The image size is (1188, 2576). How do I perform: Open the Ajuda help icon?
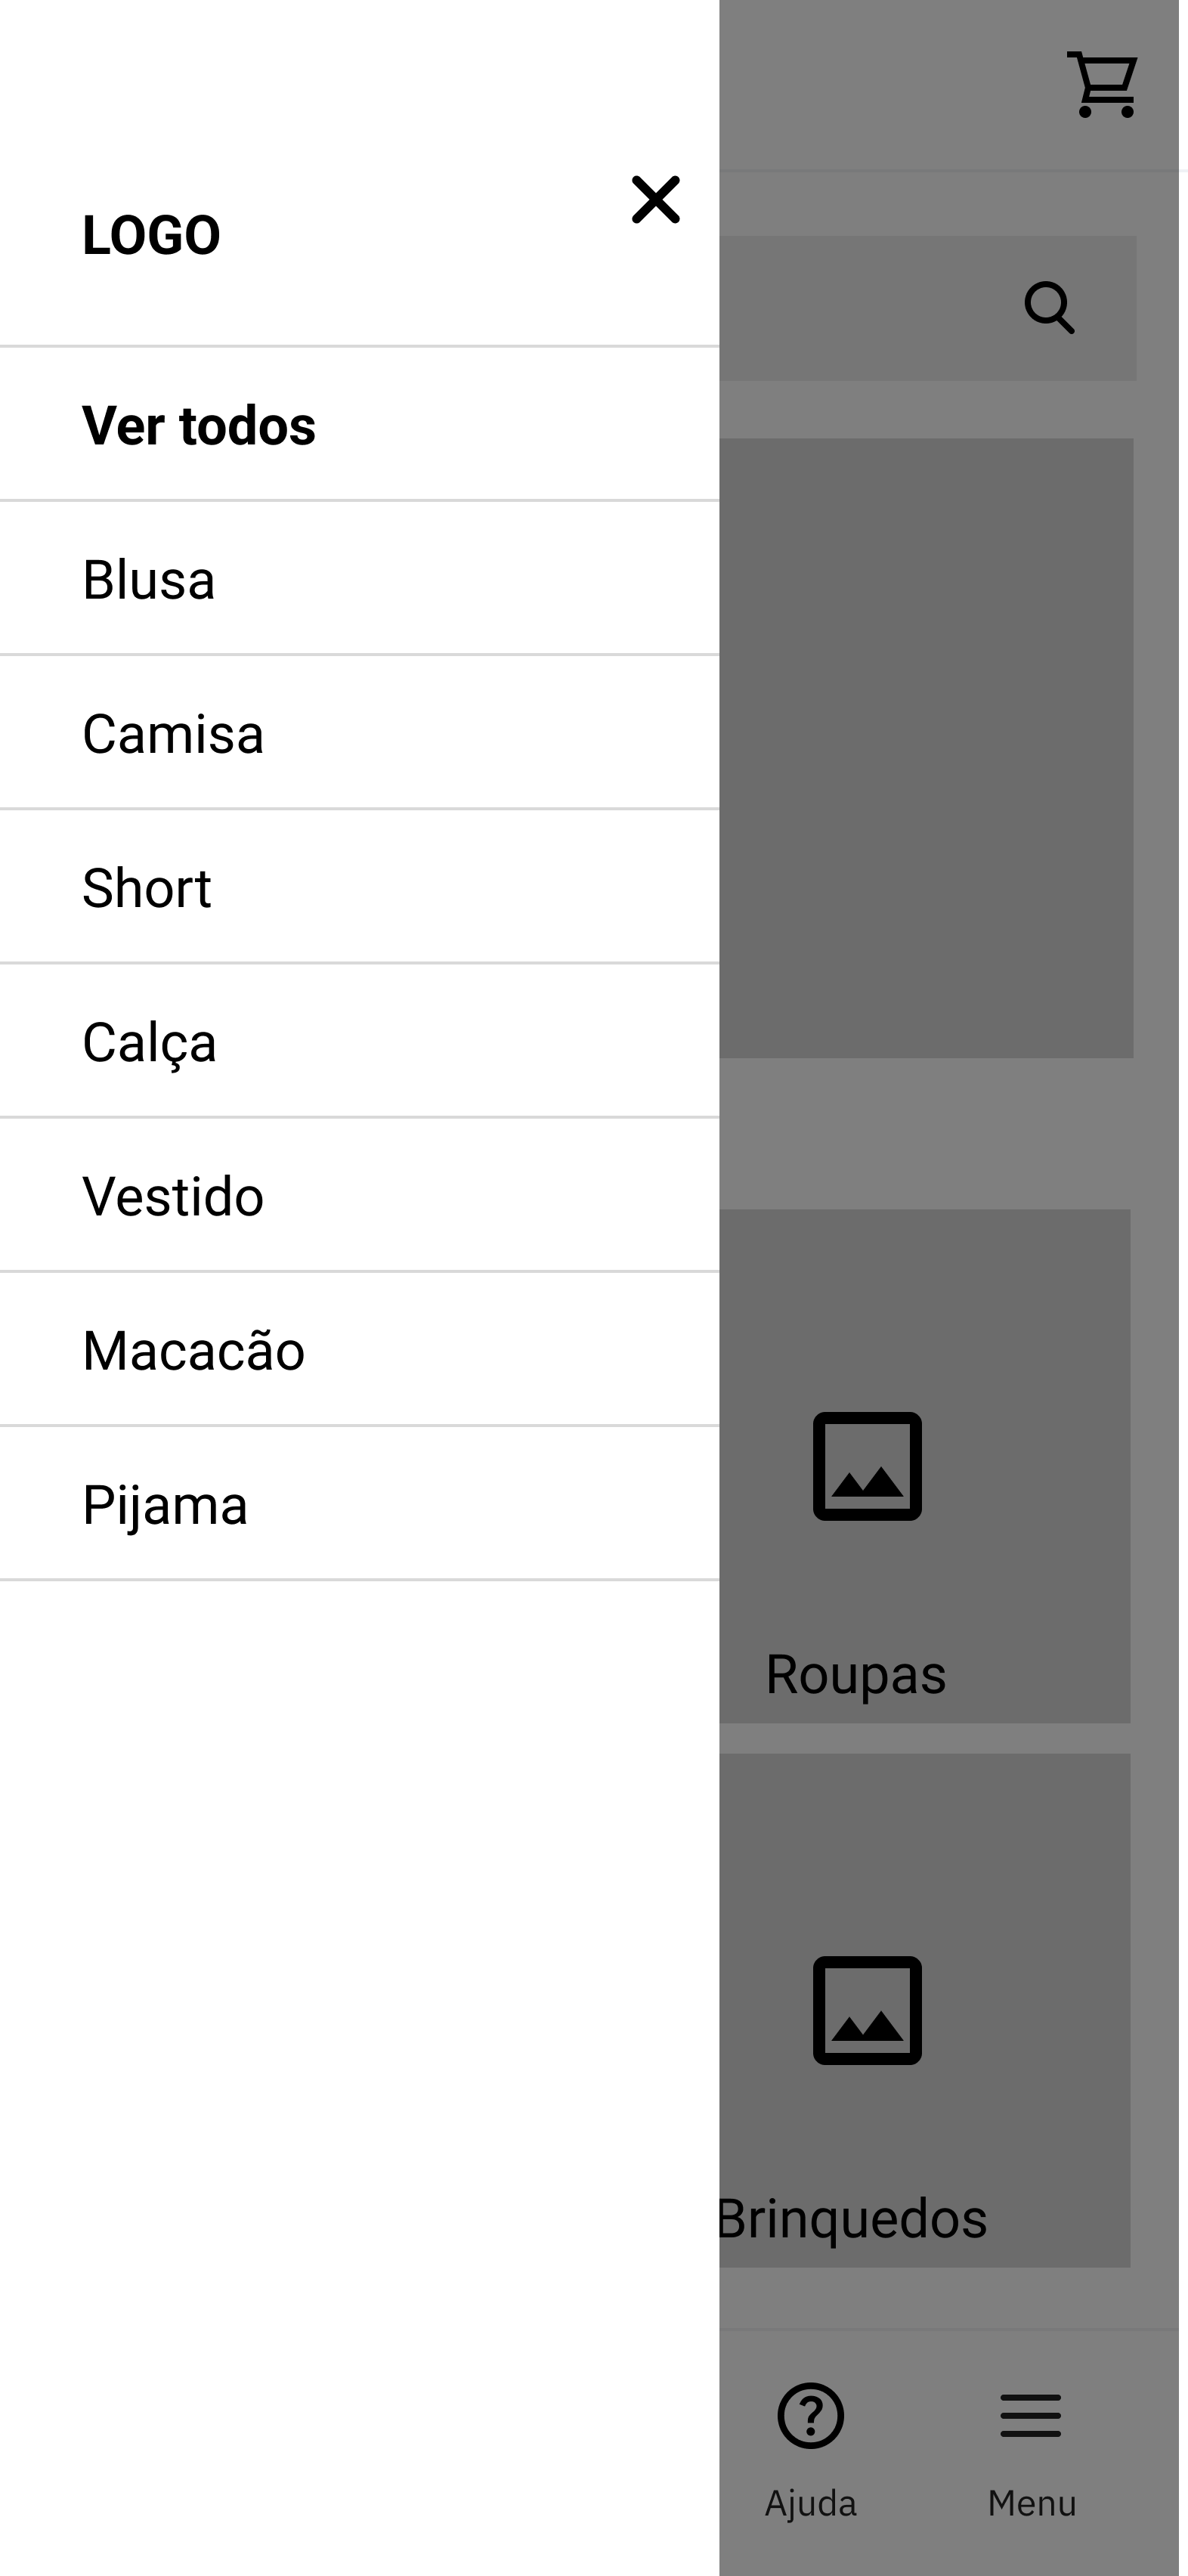click(810, 2416)
